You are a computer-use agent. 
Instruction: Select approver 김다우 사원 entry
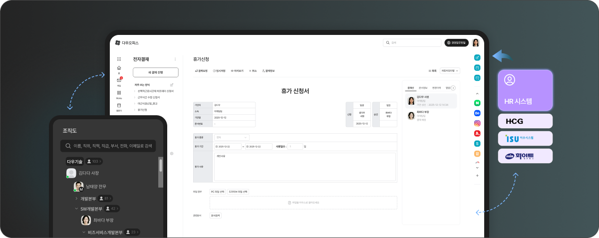(x=431, y=101)
